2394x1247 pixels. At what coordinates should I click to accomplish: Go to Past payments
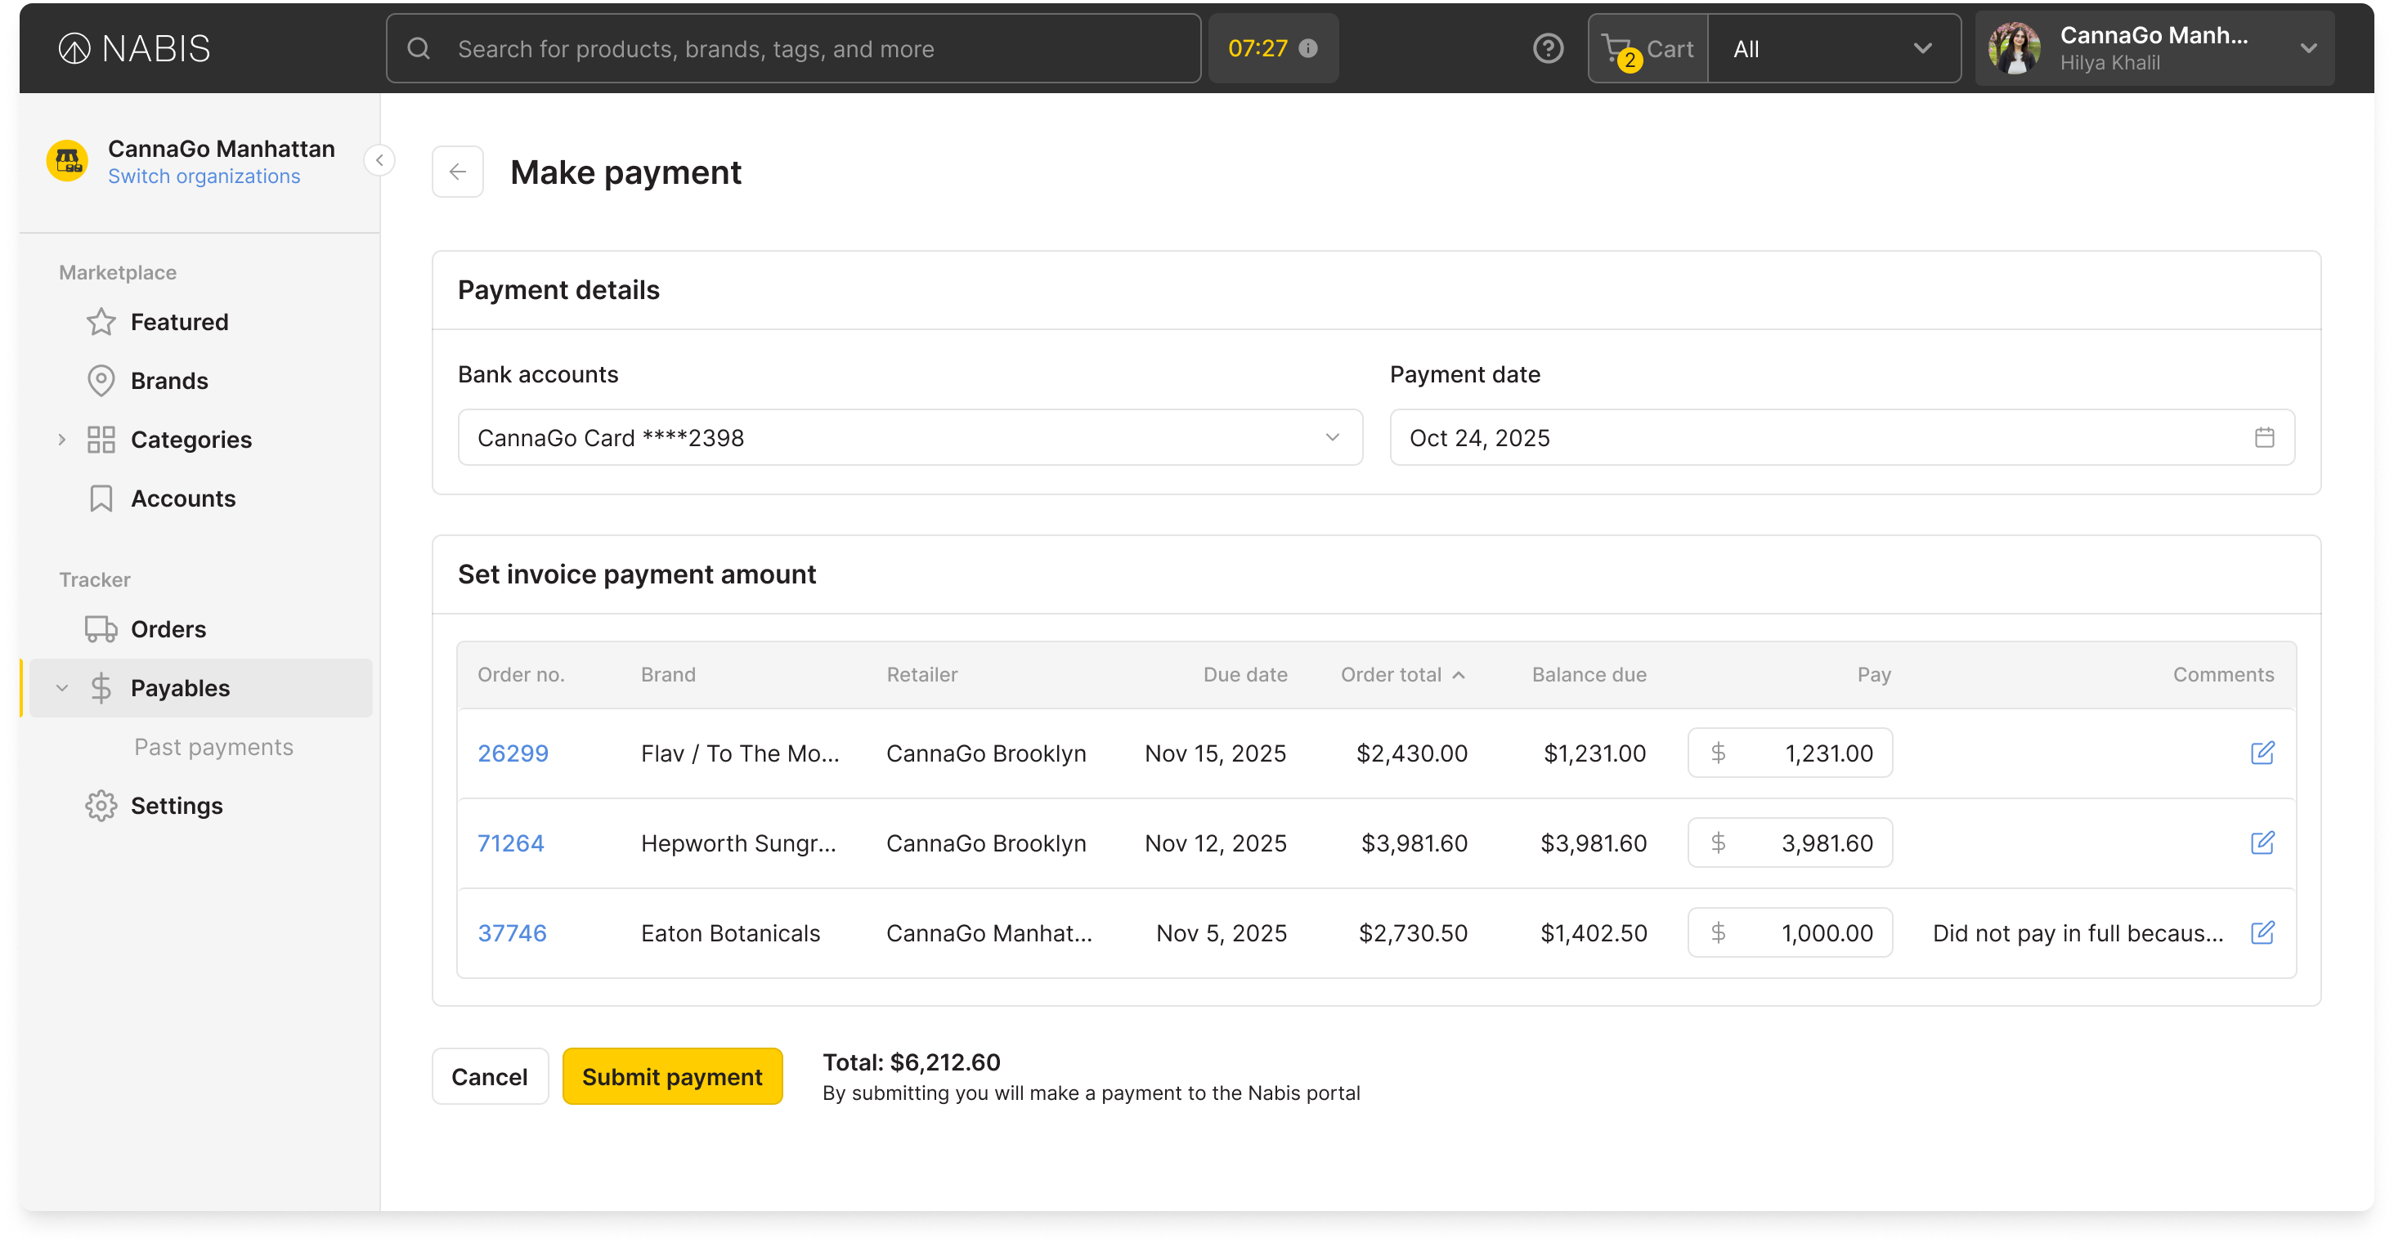[x=213, y=747]
